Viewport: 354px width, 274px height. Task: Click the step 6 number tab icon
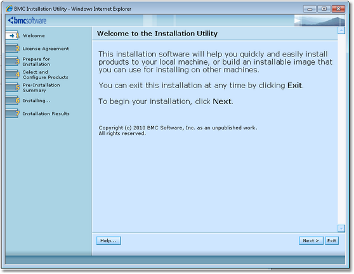(13, 100)
